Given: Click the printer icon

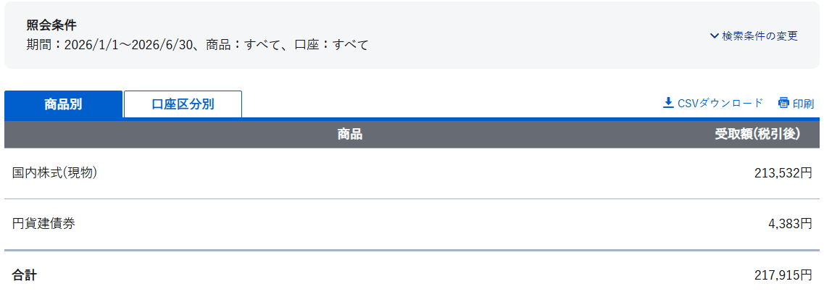Looking at the screenshot, I should coord(783,103).
